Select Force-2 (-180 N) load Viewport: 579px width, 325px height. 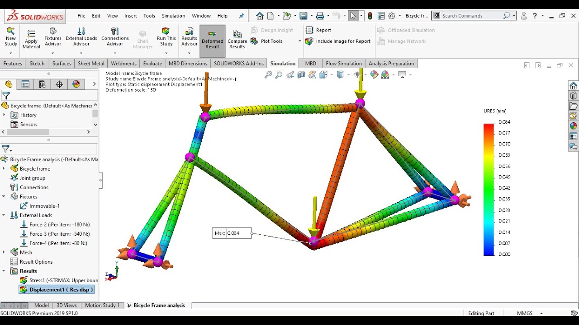(55, 224)
